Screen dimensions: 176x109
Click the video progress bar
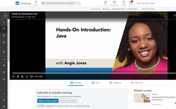[94, 73]
